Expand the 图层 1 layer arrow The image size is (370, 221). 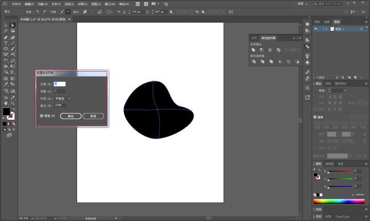tap(326, 29)
